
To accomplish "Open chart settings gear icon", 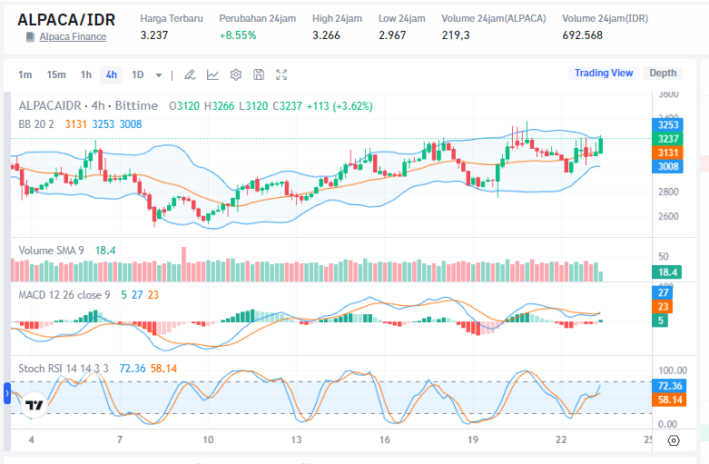I will point(236,74).
